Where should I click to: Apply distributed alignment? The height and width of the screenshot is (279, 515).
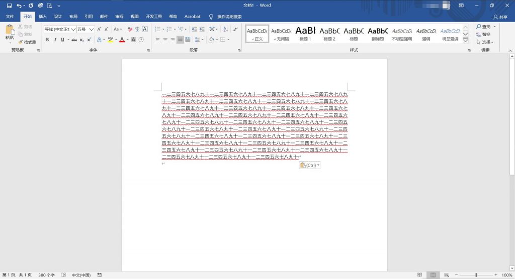(x=188, y=40)
